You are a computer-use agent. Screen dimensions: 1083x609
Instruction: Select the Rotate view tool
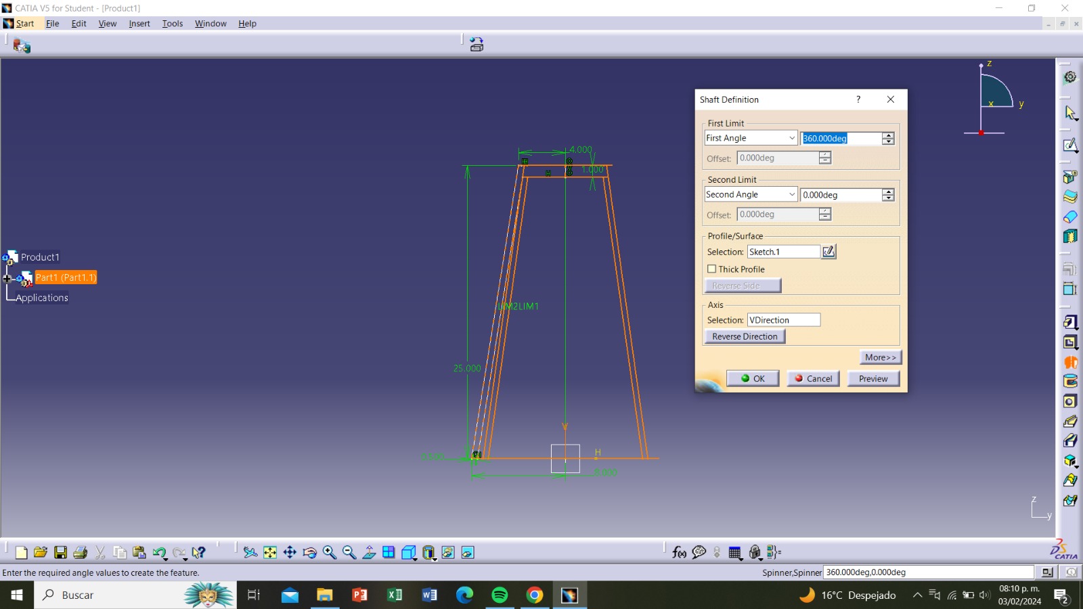point(309,553)
